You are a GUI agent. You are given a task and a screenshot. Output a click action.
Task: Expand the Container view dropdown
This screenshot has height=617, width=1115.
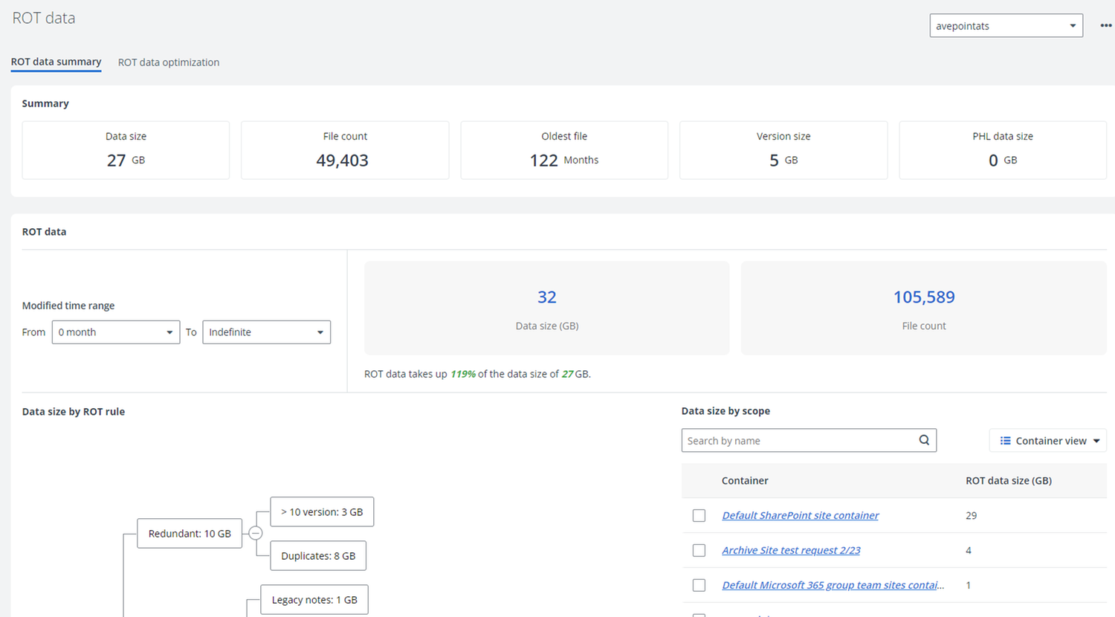coord(1048,441)
